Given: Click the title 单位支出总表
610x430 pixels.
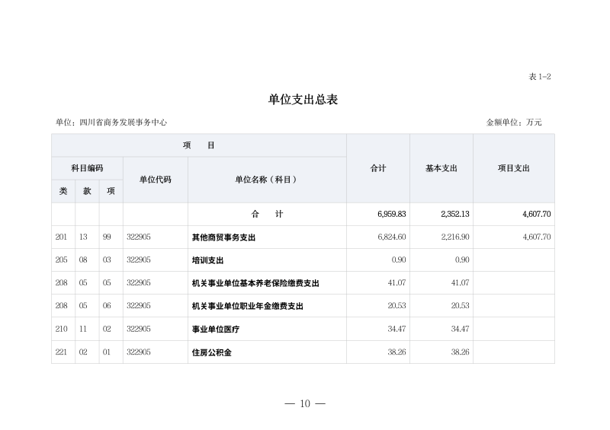Looking at the screenshot, I should 303,100.
